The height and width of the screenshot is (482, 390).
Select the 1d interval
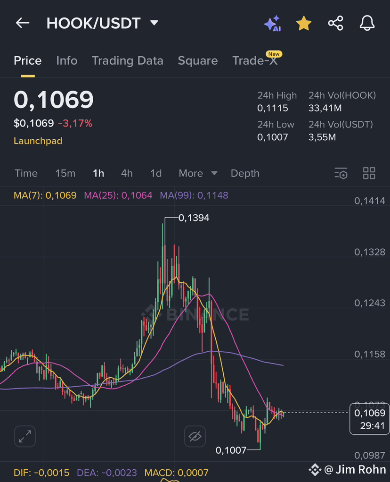(x=156, y=173)
